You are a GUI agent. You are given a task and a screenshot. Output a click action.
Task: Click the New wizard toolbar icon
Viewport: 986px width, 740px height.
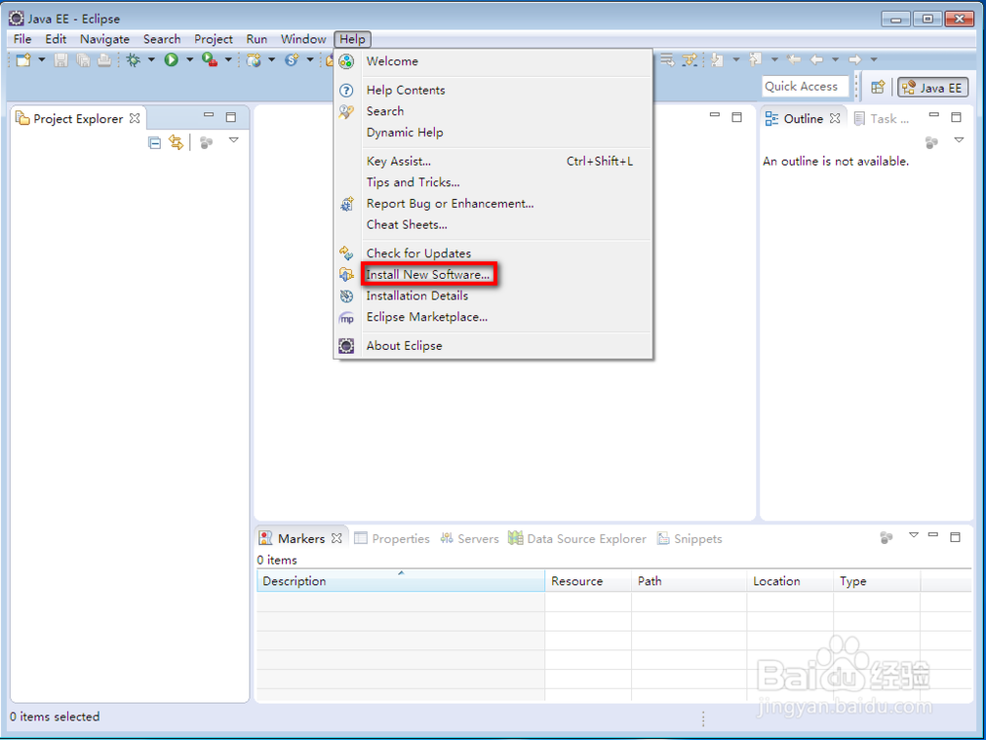[x=24, y=60]
